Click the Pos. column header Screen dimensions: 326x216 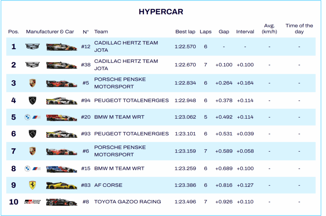coord(13,32)
